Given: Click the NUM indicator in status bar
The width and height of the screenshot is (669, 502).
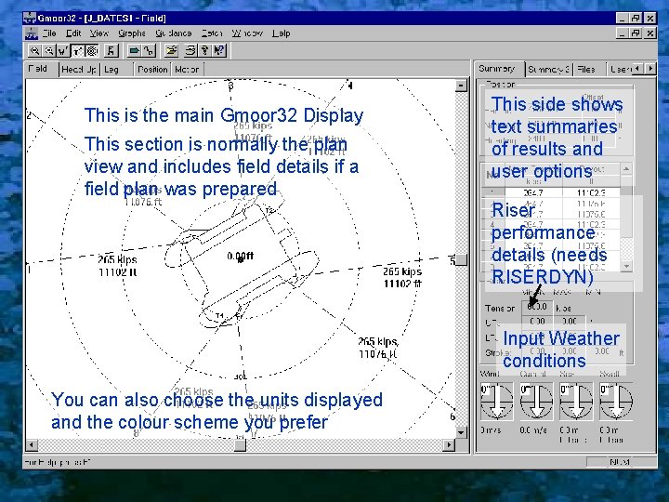Looking at the screenshot, I should tap(620, 462).
